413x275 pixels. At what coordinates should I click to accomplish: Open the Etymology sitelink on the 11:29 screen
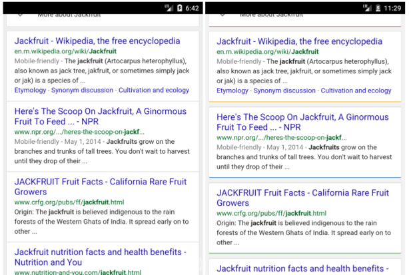tap(232, 91)
